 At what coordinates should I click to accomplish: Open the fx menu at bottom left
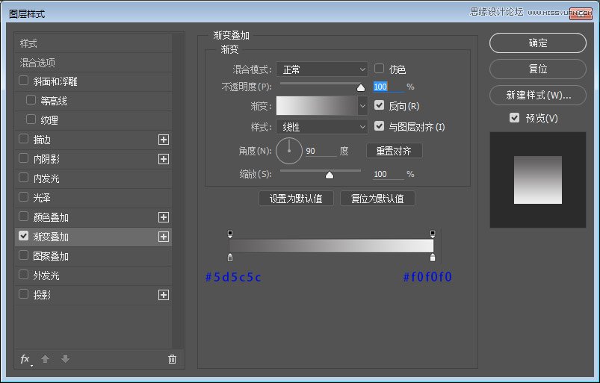tap(25, 359)
